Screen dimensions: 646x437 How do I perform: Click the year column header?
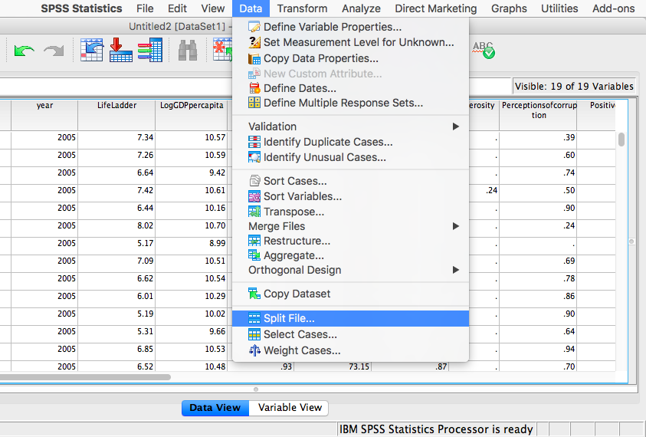click(44, 115)
